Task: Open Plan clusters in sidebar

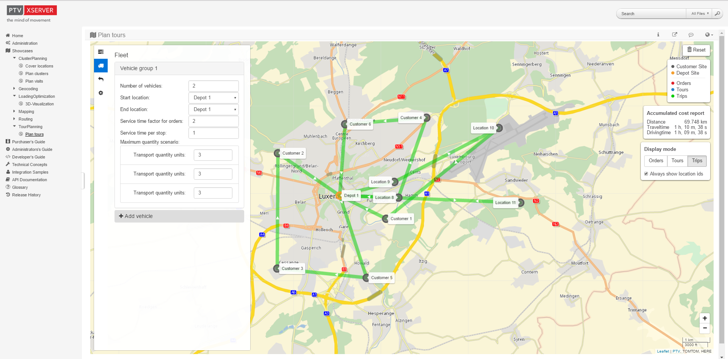Action: coord(37,74)
